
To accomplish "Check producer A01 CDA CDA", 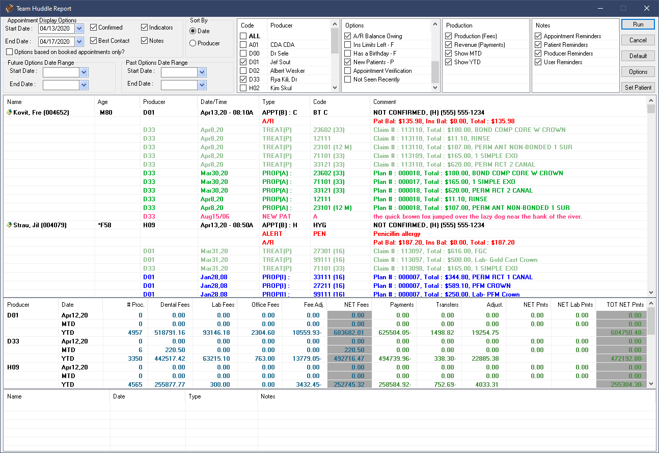I will point(243,45).
